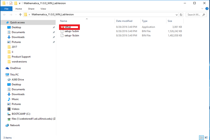Click the OneDrive cloud icon
Screen dimensions: 210x140
click(x=7, y=68)
